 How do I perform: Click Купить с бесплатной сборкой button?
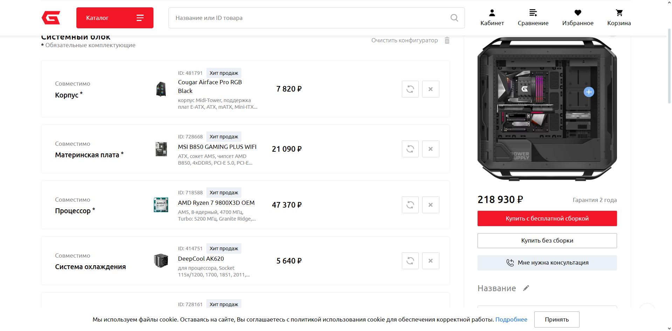coord(547,218)
